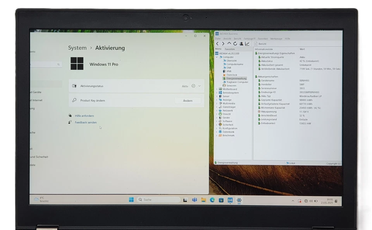
Task: Go forward with AIDA64 forward arrow
Action: [x=223, y=44]
